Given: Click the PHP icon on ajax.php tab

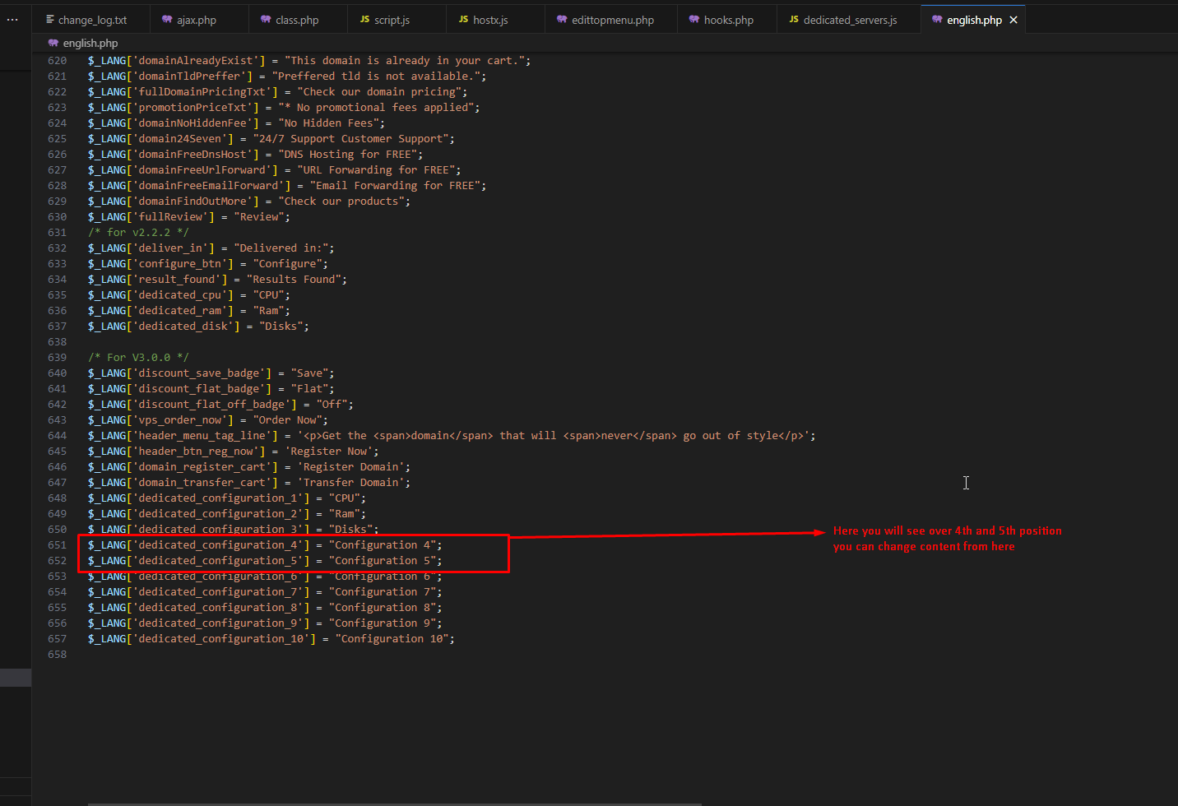Looking at the screenshot, I should 167,20.
